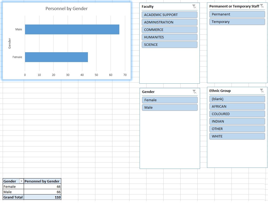Choose INDIAN in the Ethnic Group slicer

coord(237,121)
